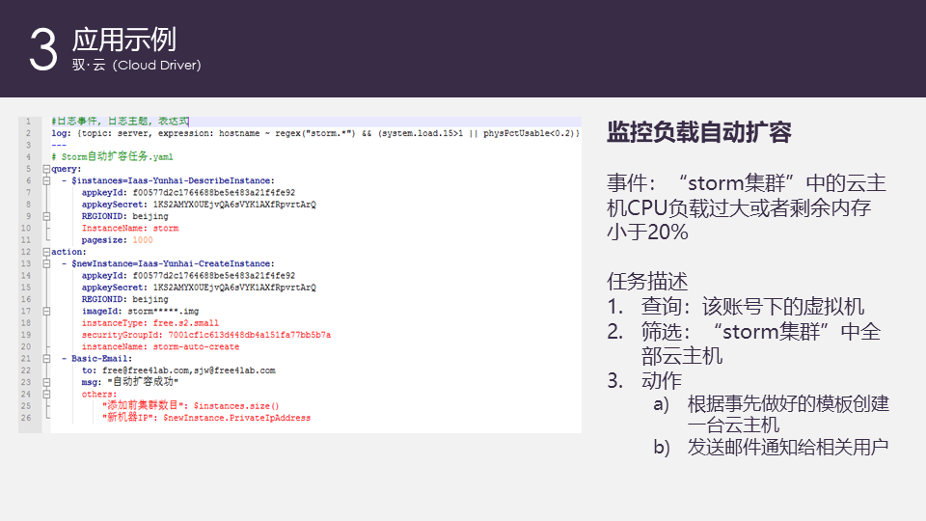Click the instanceType: free.s2.small line

click(150, 323)
